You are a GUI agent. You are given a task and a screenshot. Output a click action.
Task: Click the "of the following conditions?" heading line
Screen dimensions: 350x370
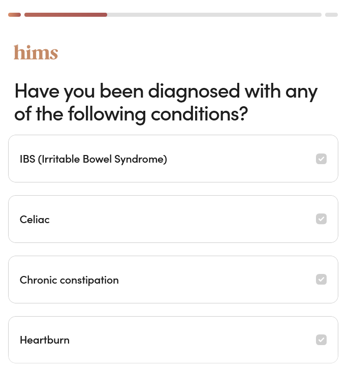tap(131, 114)
